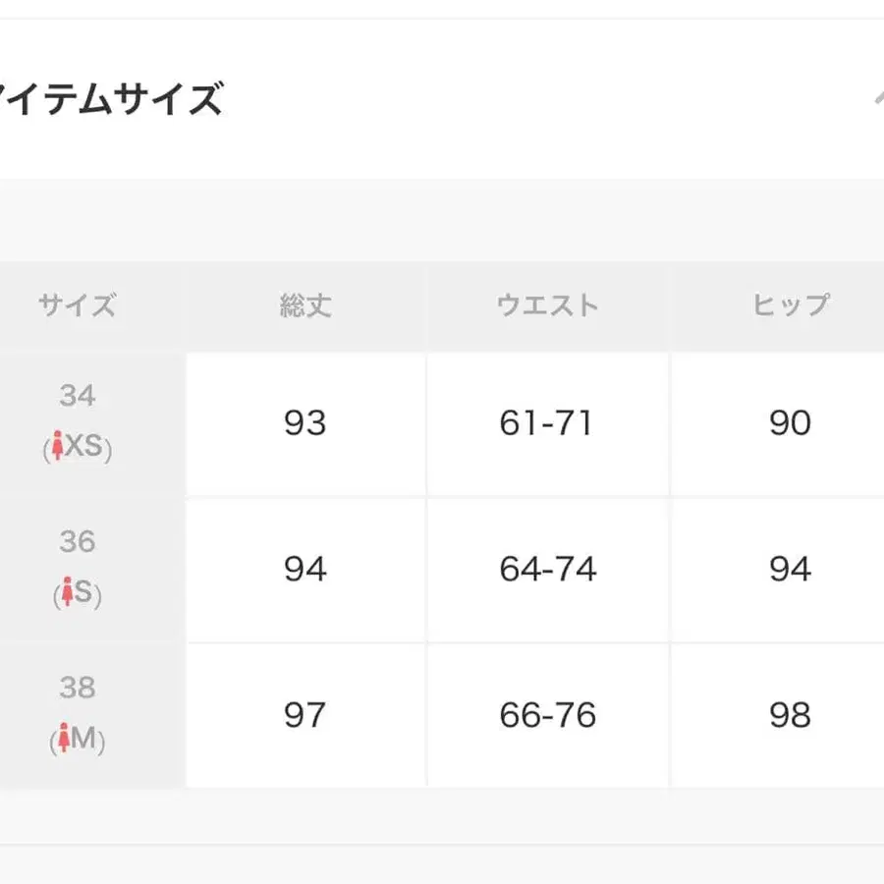Choose the size 38 row label
Viewport: 884px width, 884px height.
78,688
